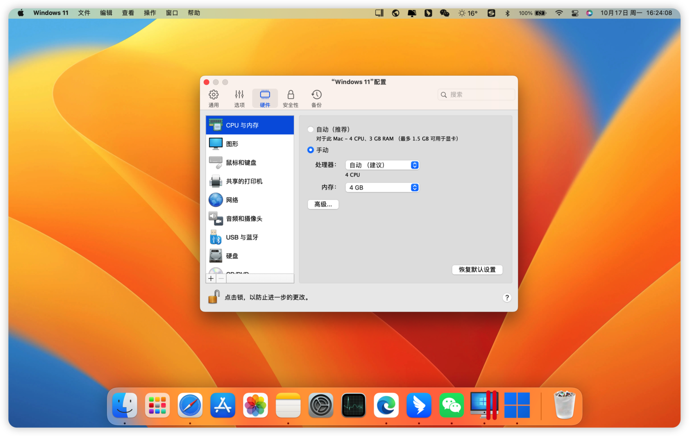The width and height of the screenshot is (689, 436).
Task: Open Finder from the Dock
Action: (x=124, y=405)
